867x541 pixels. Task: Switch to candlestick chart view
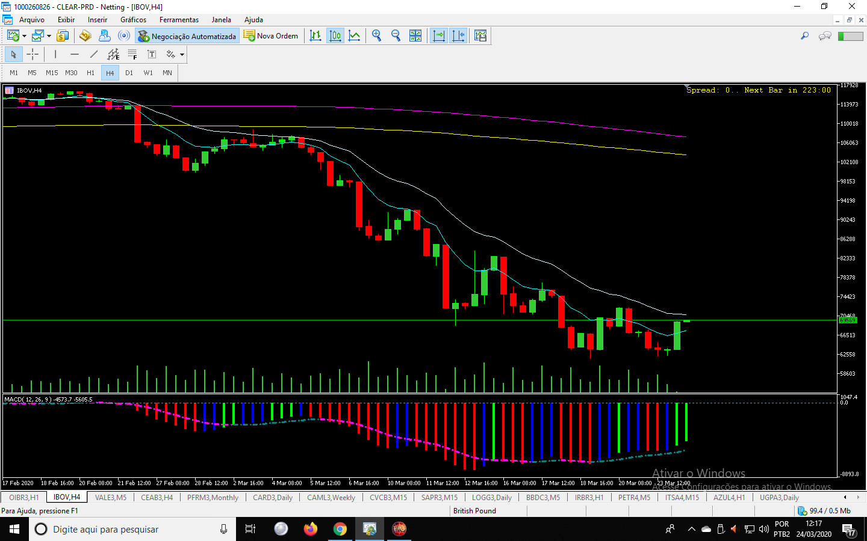335,36
